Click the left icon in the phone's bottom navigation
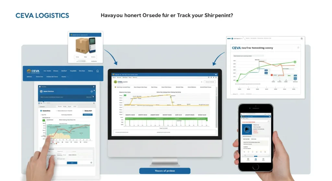332x181 pixels. click(x=248, y=159)
